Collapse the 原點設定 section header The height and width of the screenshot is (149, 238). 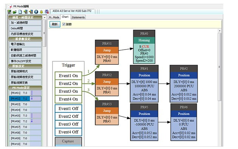click(x=25, y=66)
